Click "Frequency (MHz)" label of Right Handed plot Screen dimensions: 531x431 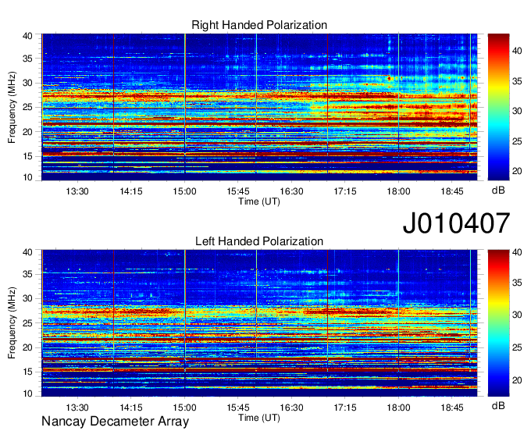(12, 107)
